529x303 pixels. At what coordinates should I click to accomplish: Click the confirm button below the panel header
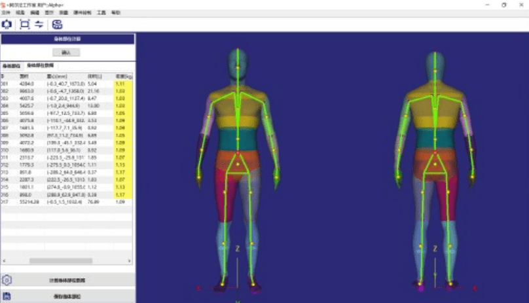pyautogui.click(x=65, y=52)
